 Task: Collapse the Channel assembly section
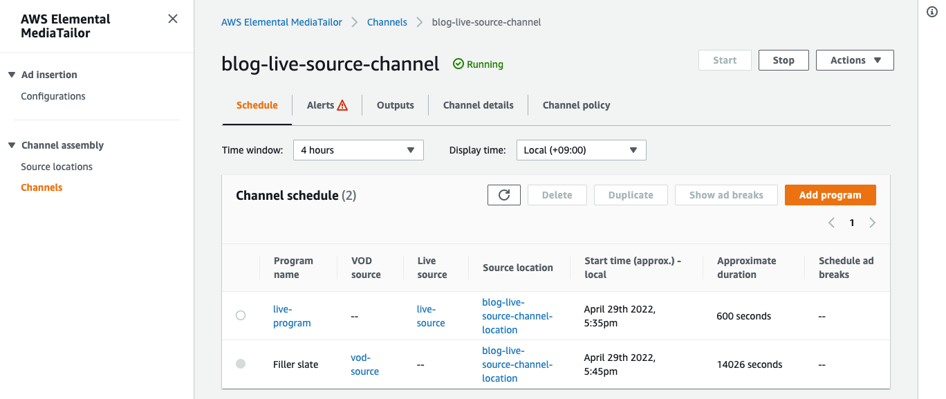click(12, 145)
